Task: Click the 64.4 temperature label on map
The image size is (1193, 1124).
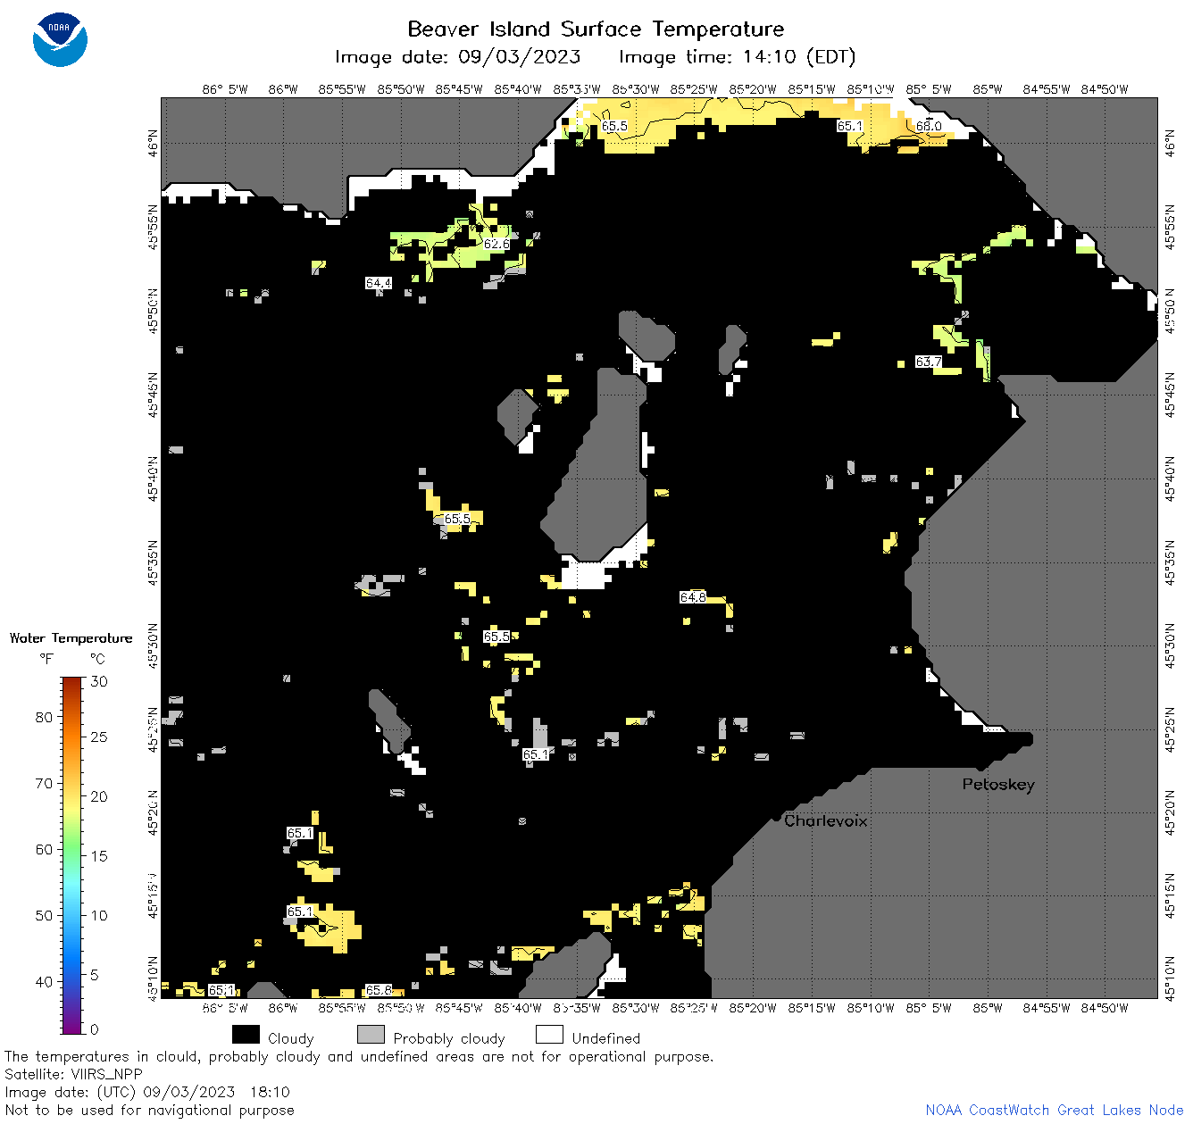Action: [x=379, y=283]
